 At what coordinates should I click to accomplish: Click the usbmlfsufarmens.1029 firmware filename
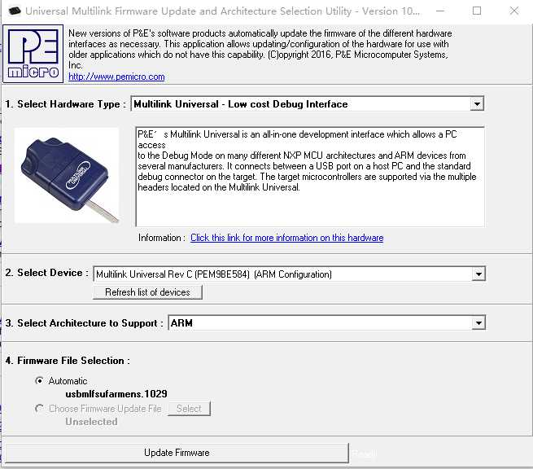[116, 394]
